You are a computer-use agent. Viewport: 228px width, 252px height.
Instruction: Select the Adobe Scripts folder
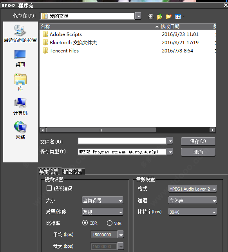tap(62, 34)
